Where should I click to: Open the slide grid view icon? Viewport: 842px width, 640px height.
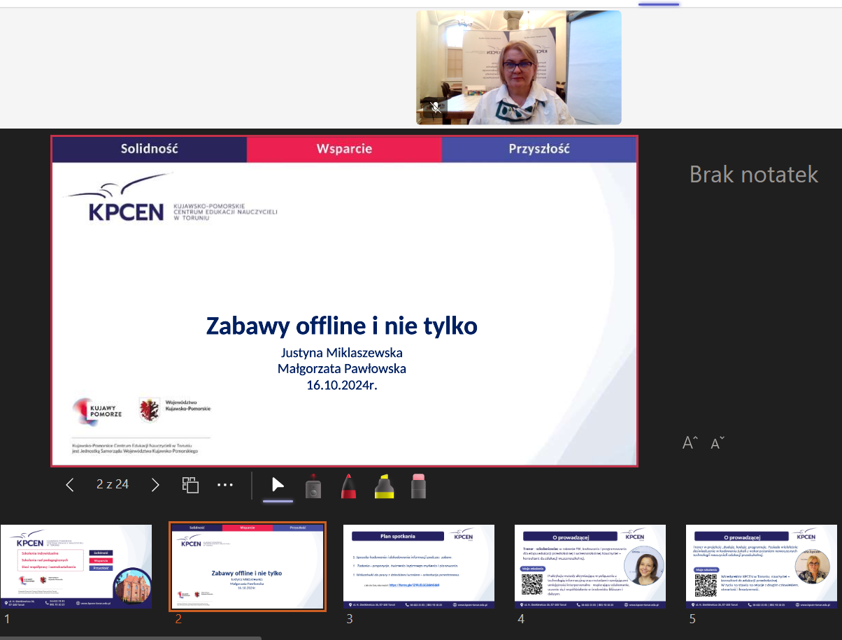[190, 485]
